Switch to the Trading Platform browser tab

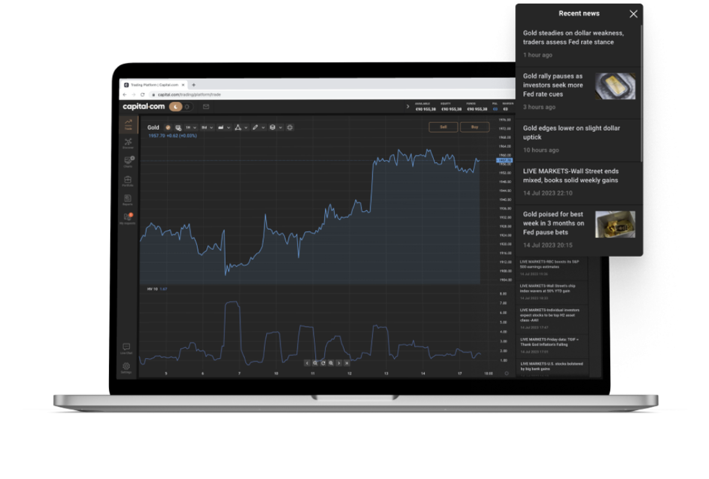[x=153, y=85]
